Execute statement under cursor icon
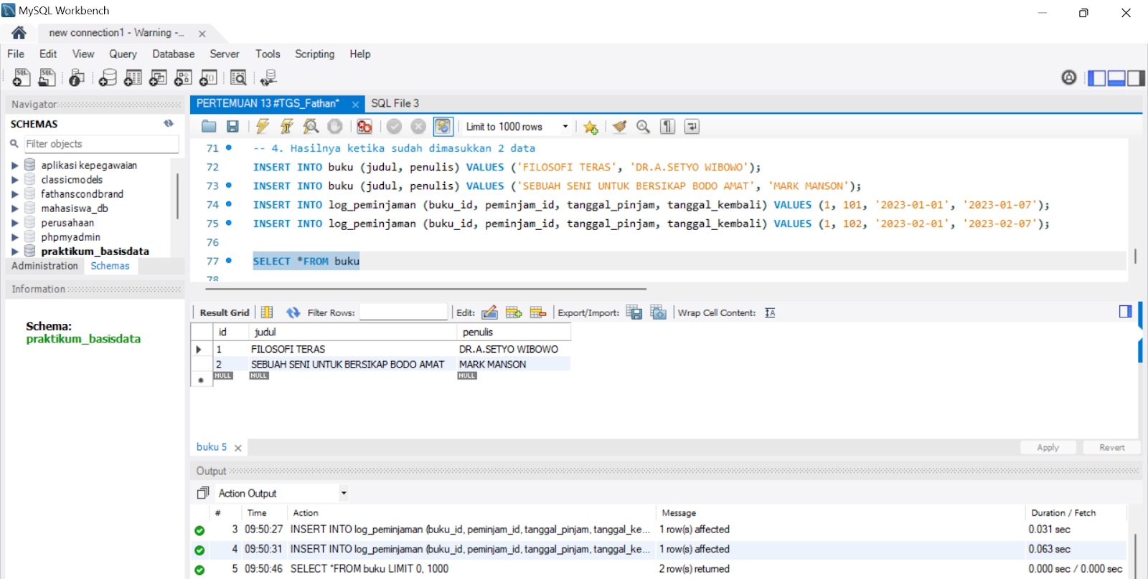This screenshot has height=579, width=1148. click(287, 127)
